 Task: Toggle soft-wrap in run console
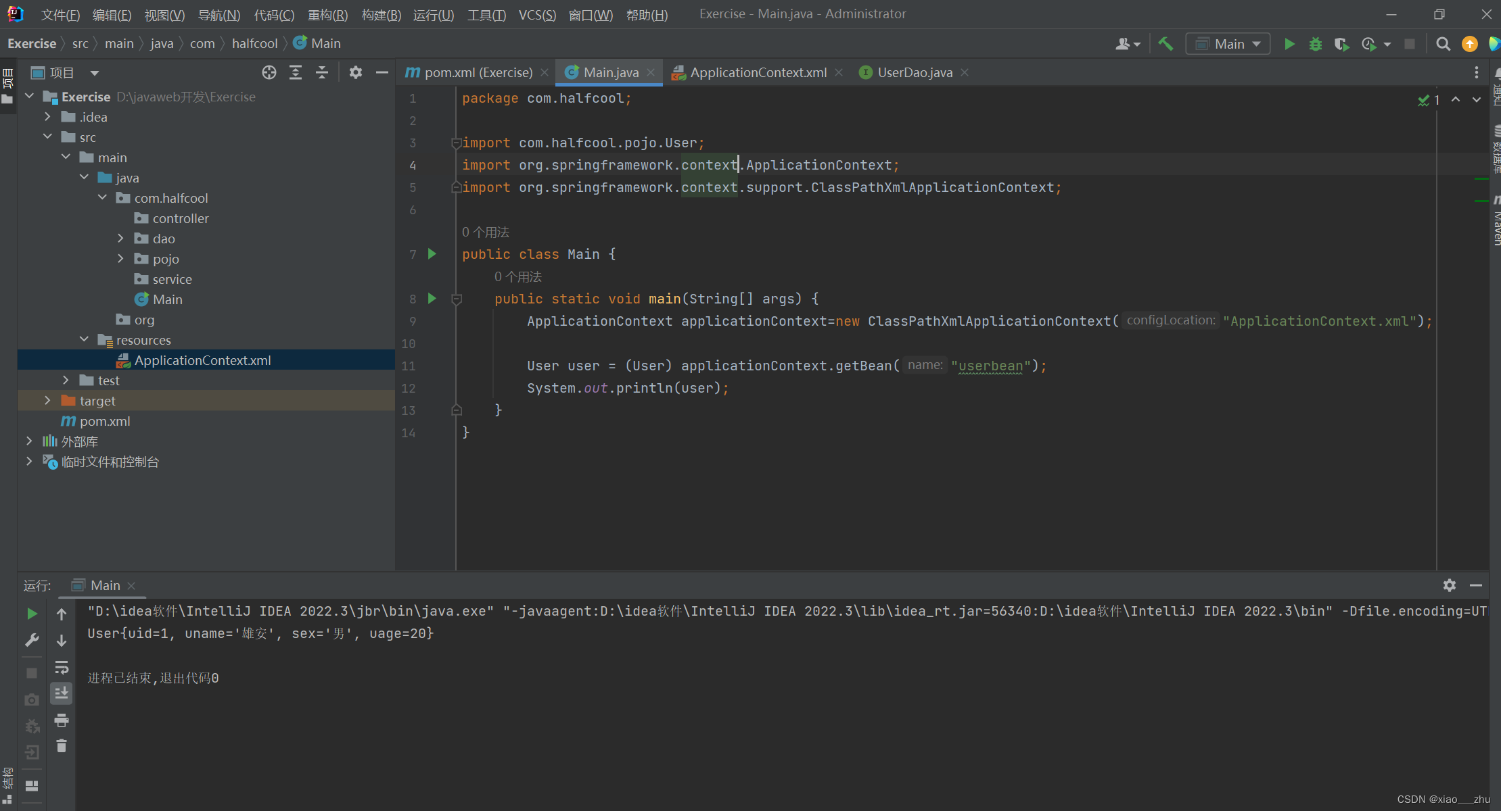[62, 667]
